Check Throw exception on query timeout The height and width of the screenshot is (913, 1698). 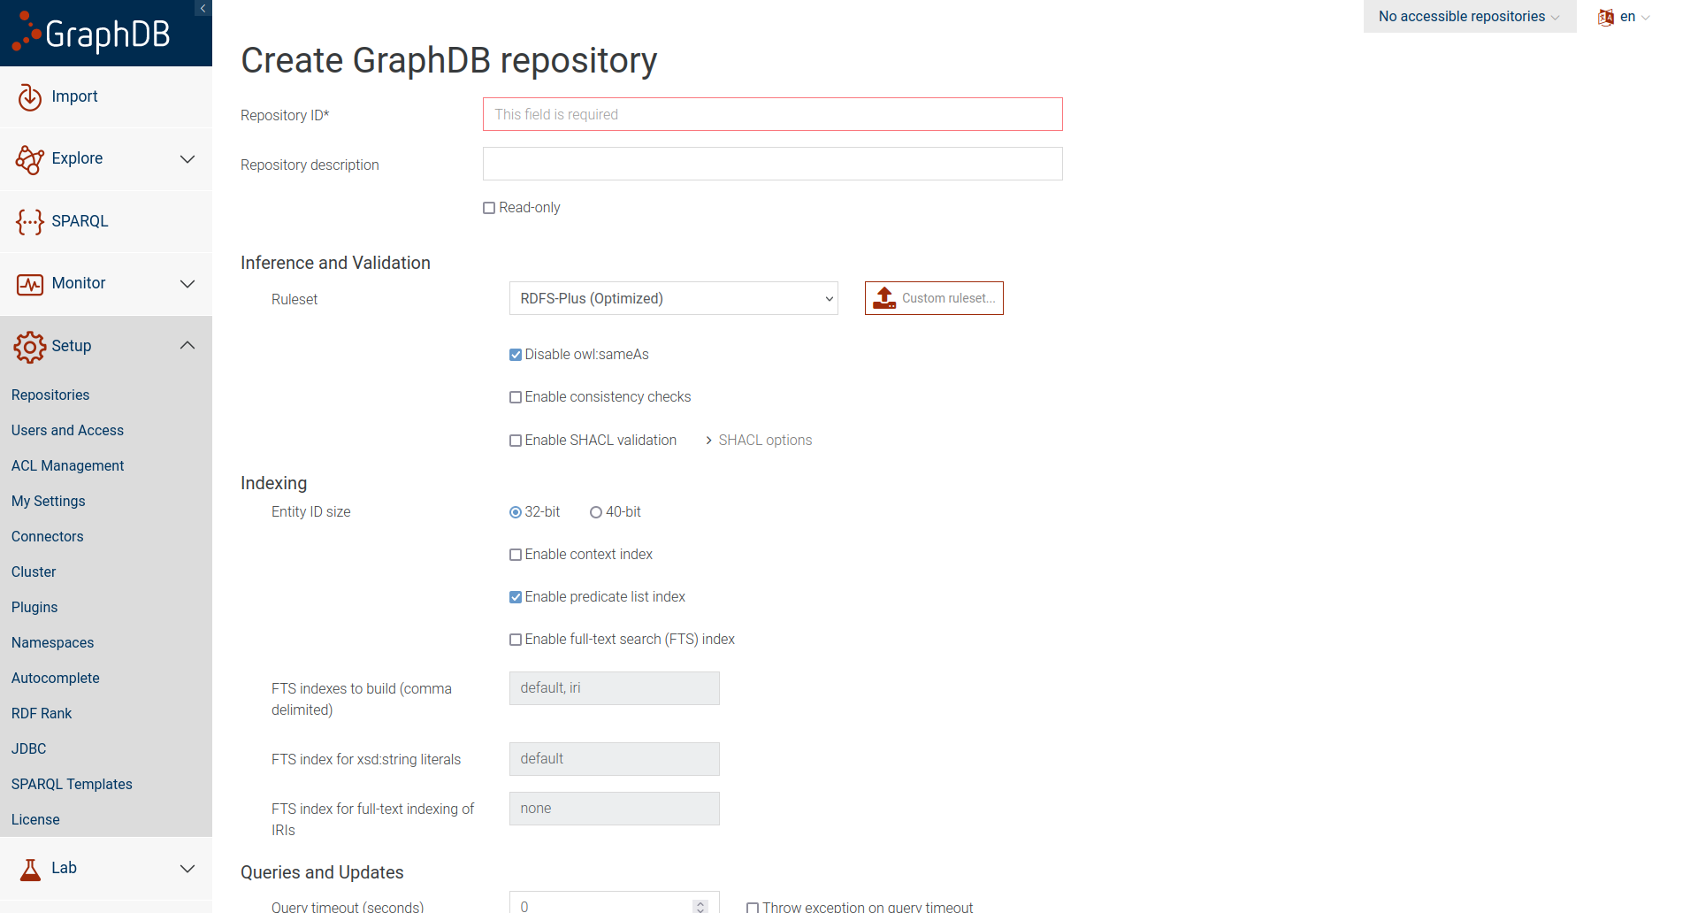click(x=753, y=908)
